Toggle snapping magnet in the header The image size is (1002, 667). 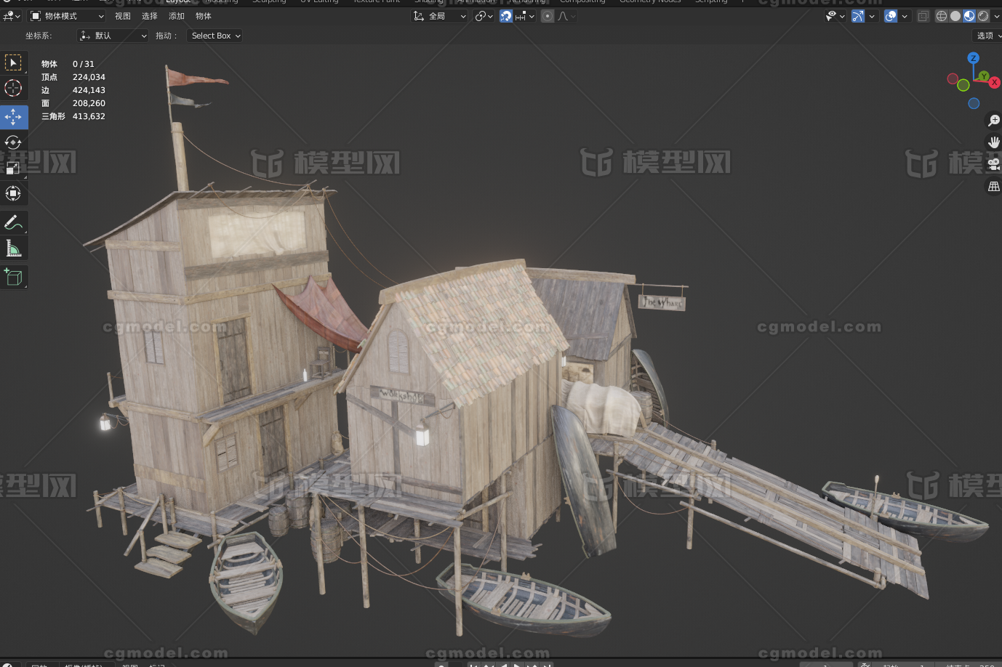pos(506,16)
